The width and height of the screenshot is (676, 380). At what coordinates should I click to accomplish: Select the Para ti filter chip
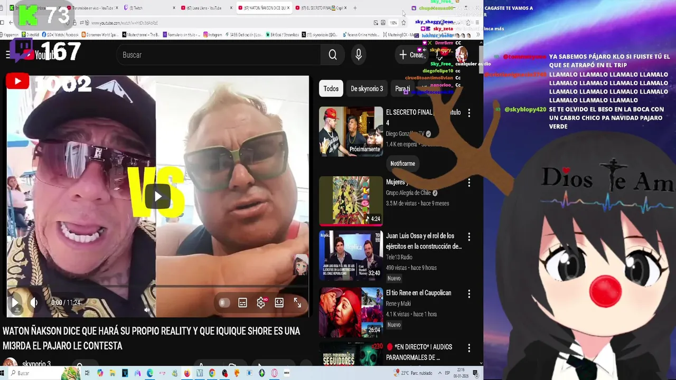coord(402,89)
